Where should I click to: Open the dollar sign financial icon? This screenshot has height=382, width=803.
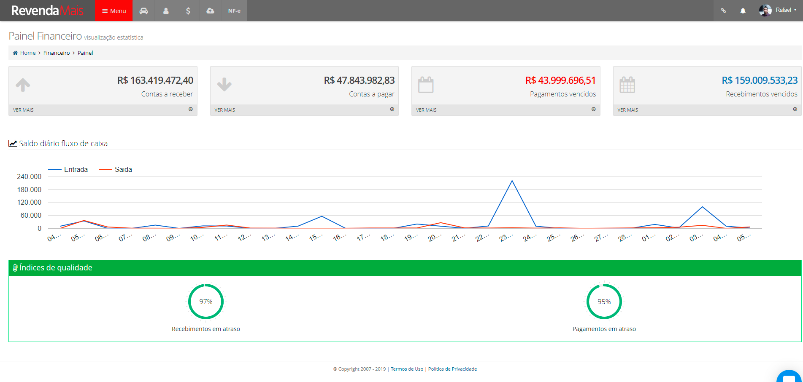pos(188,11)
